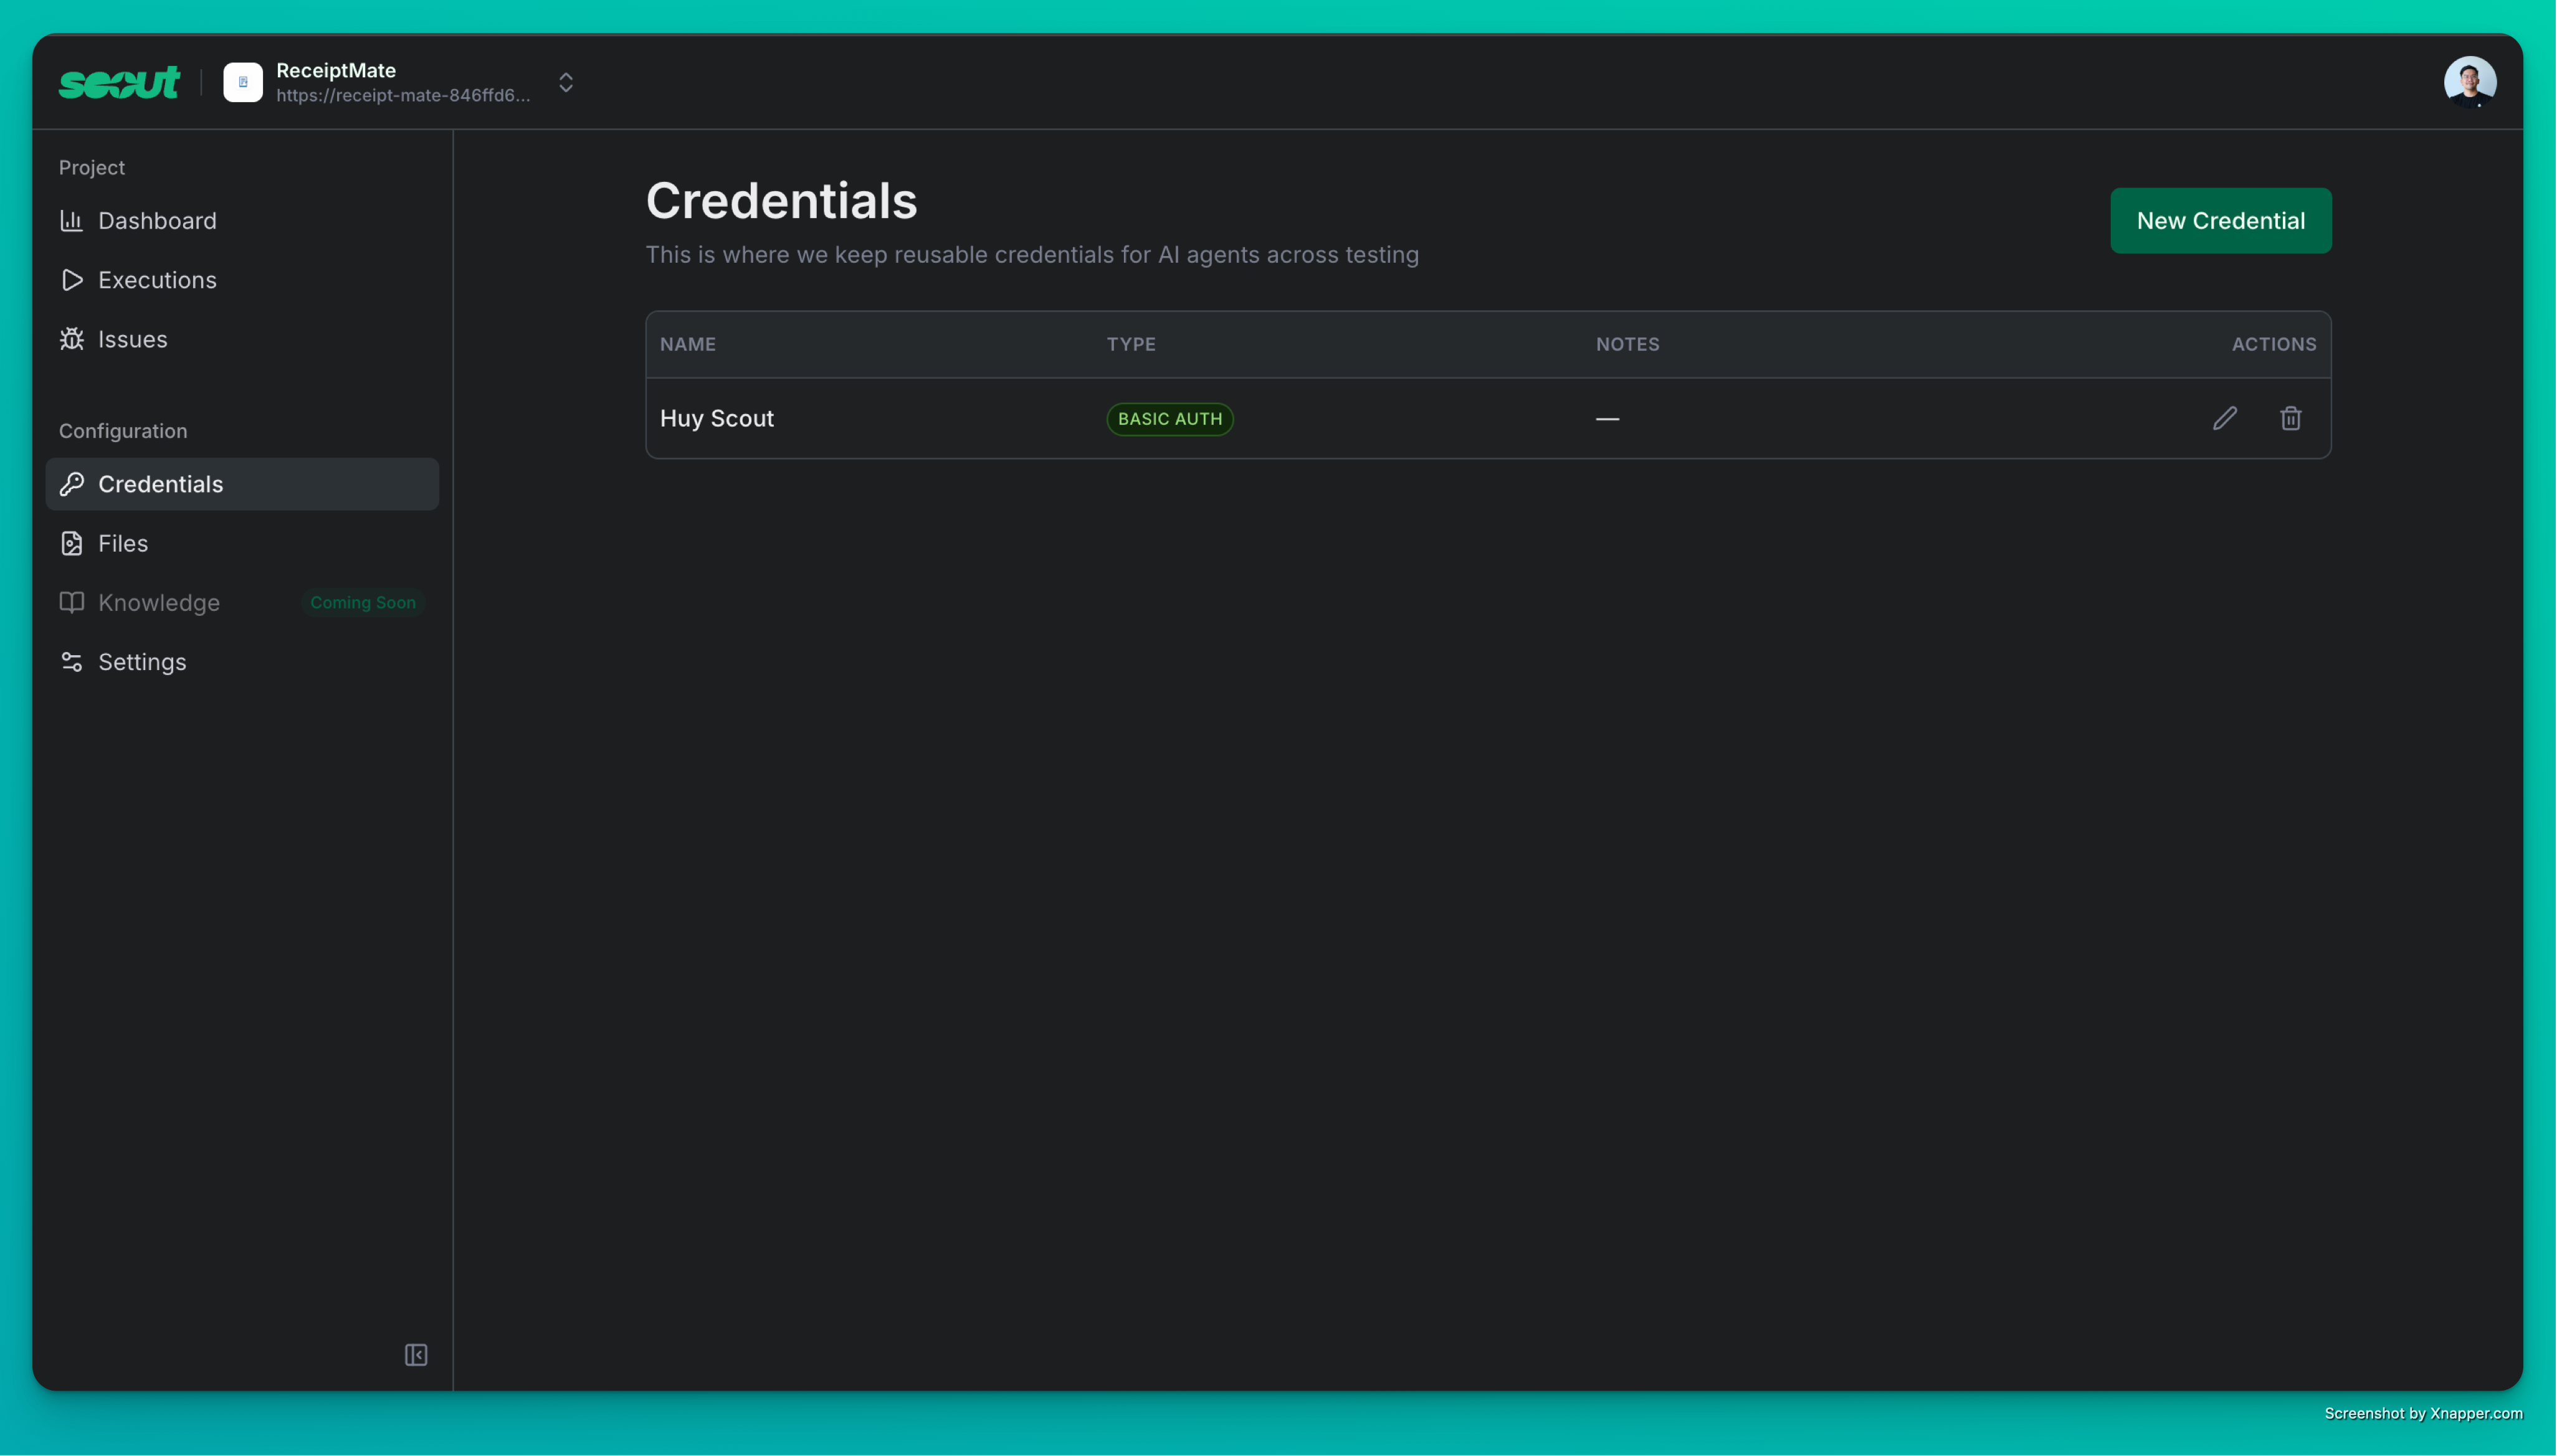Collapse the sidebar panel
2557x1456 pixels.
click(416, 1355)
